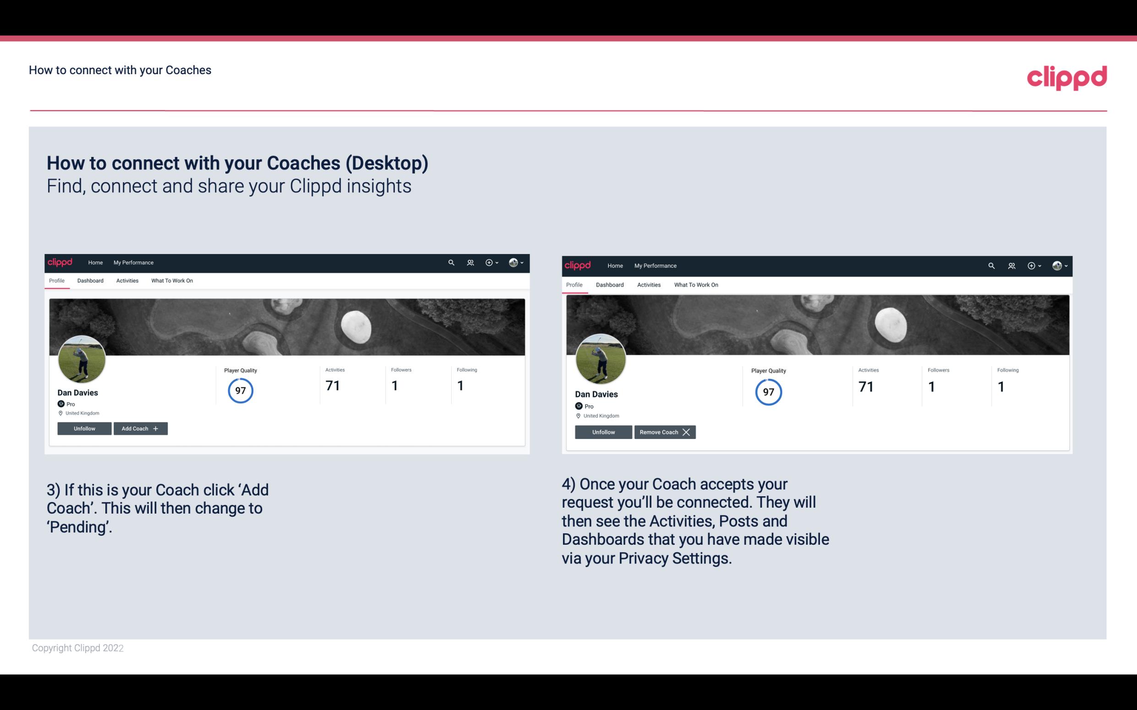Click 'Add Coach' button on left profile

point(138,428)
